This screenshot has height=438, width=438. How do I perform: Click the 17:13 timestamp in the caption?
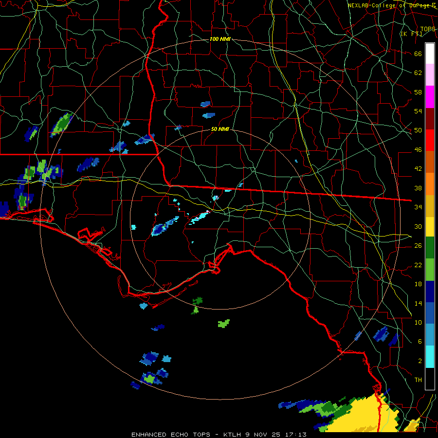coord(295,435)
